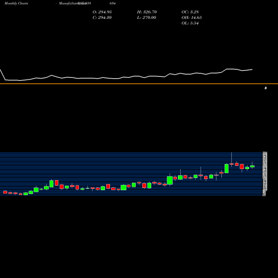Click the "Monthly Charts" title text

click(16, 3)
